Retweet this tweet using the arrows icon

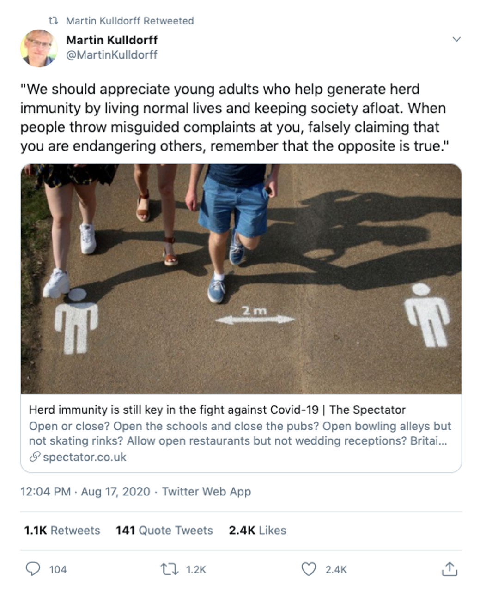pyautogui.click(x=170, y=569)
